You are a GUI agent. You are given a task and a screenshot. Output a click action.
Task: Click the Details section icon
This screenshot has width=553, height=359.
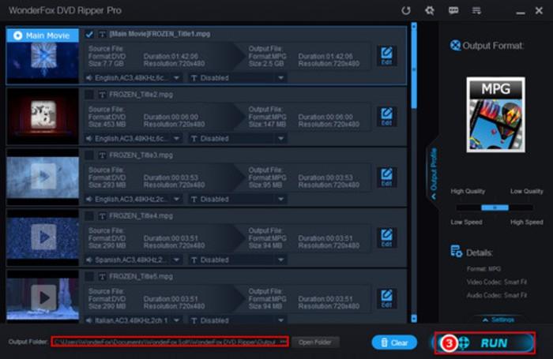456,251
